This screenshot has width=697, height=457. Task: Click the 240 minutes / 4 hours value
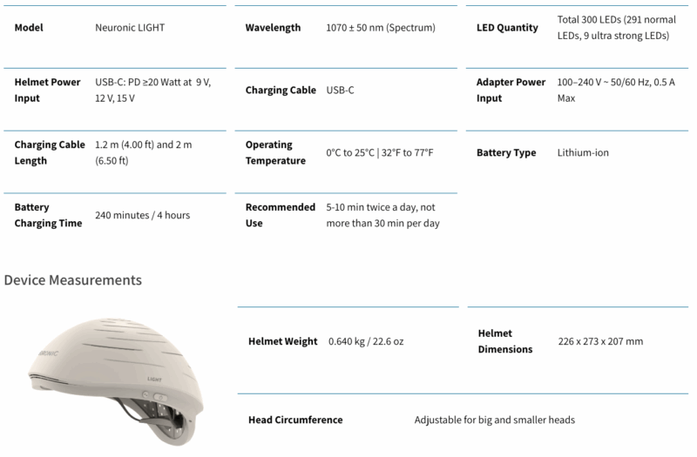point(142,215)
